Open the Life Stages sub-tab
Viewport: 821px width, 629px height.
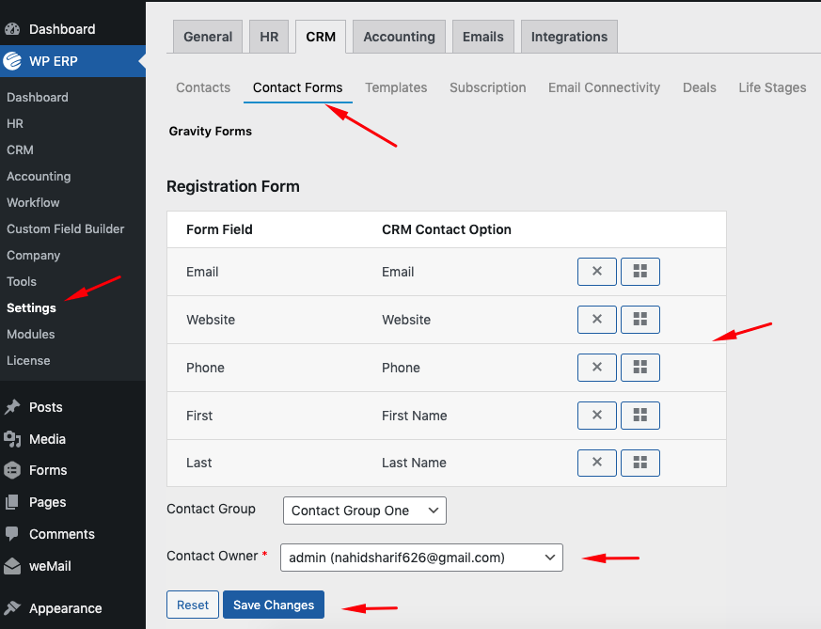(x=772, y=87)
